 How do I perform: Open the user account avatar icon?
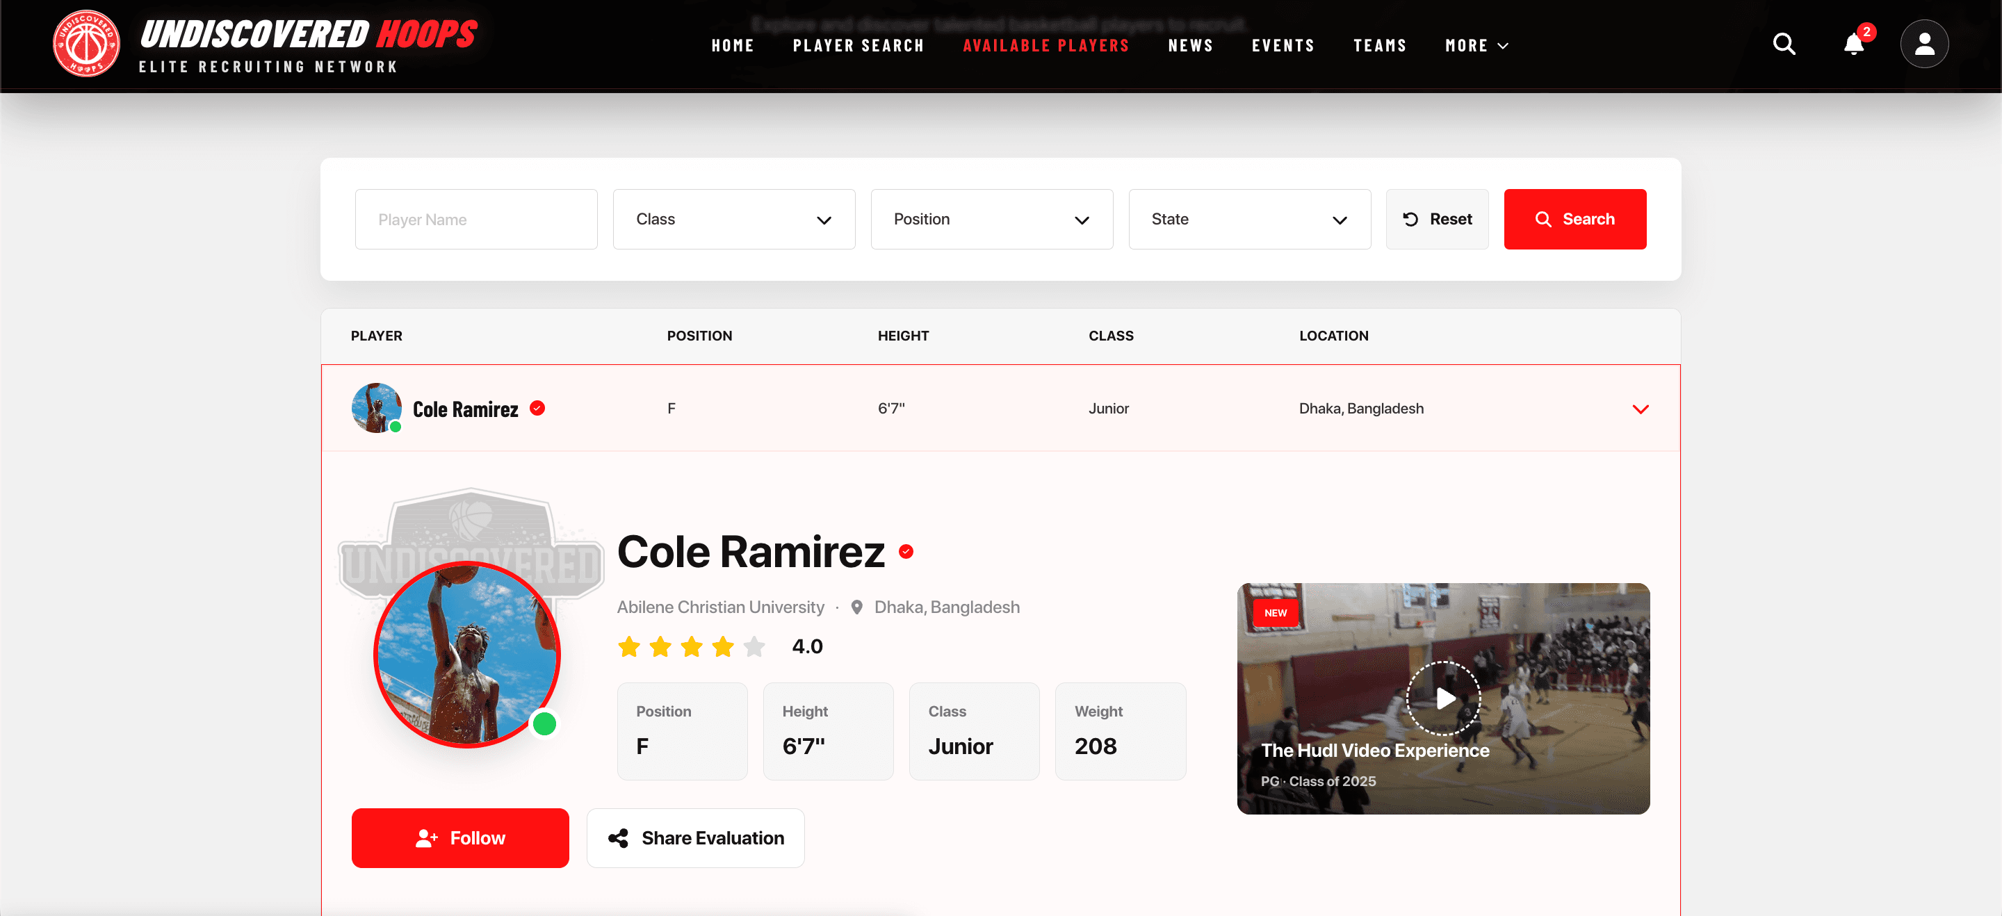point(1923,44)
